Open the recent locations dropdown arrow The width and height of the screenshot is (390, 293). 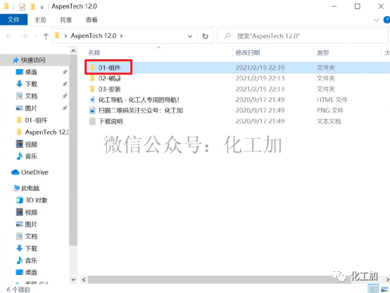point(36,37)
